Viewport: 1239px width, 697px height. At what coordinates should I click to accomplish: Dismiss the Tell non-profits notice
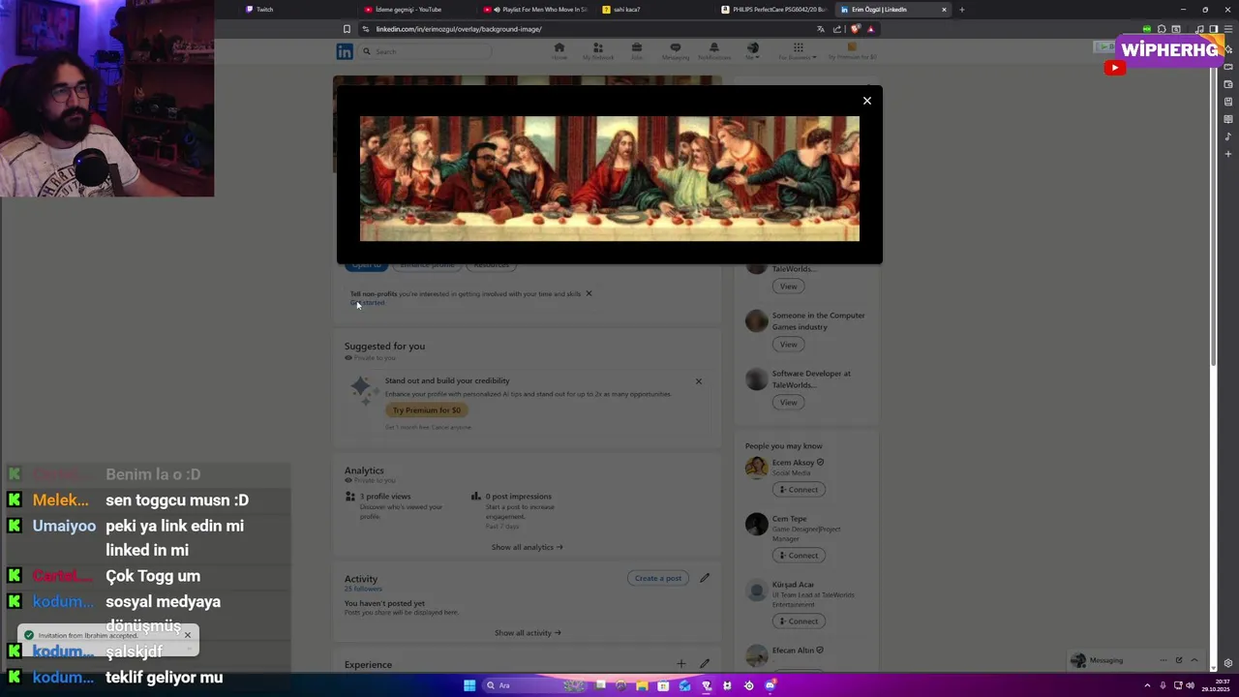point(589,293)
